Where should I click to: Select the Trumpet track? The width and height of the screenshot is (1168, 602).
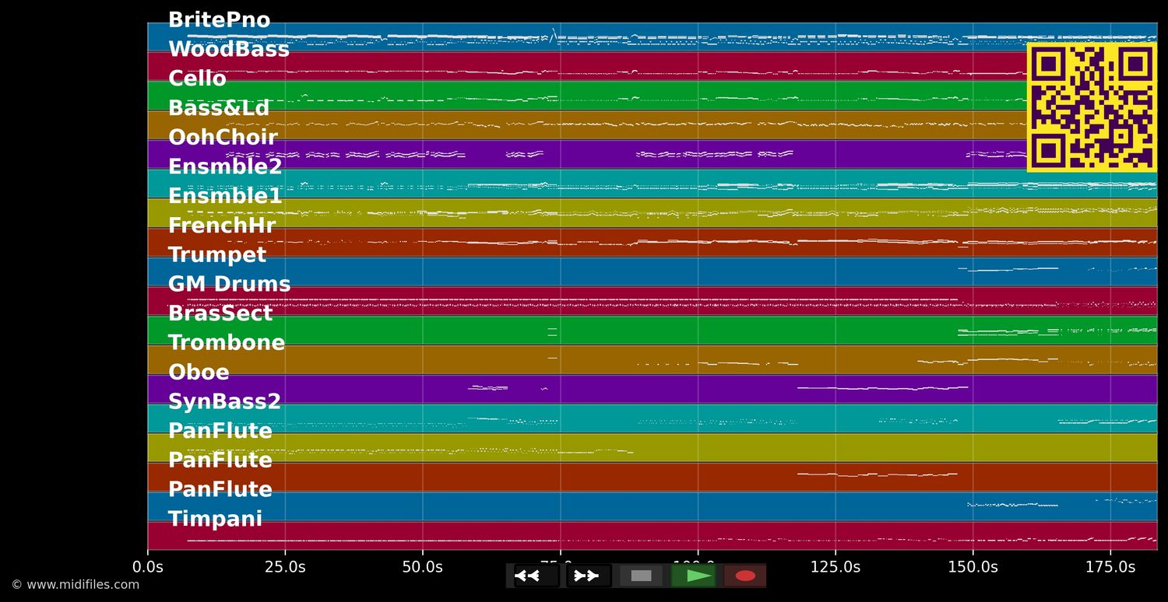tap(217, 254)
